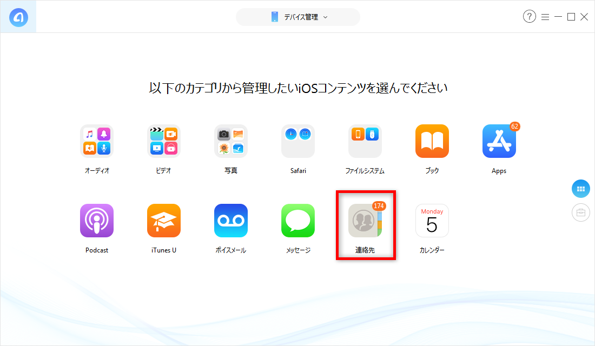Click the Podcast category icon
595x346 pixels.
point(96,221)
